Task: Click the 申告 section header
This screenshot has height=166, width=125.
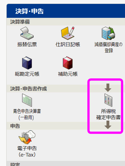Action: click(x=66, y=126)
